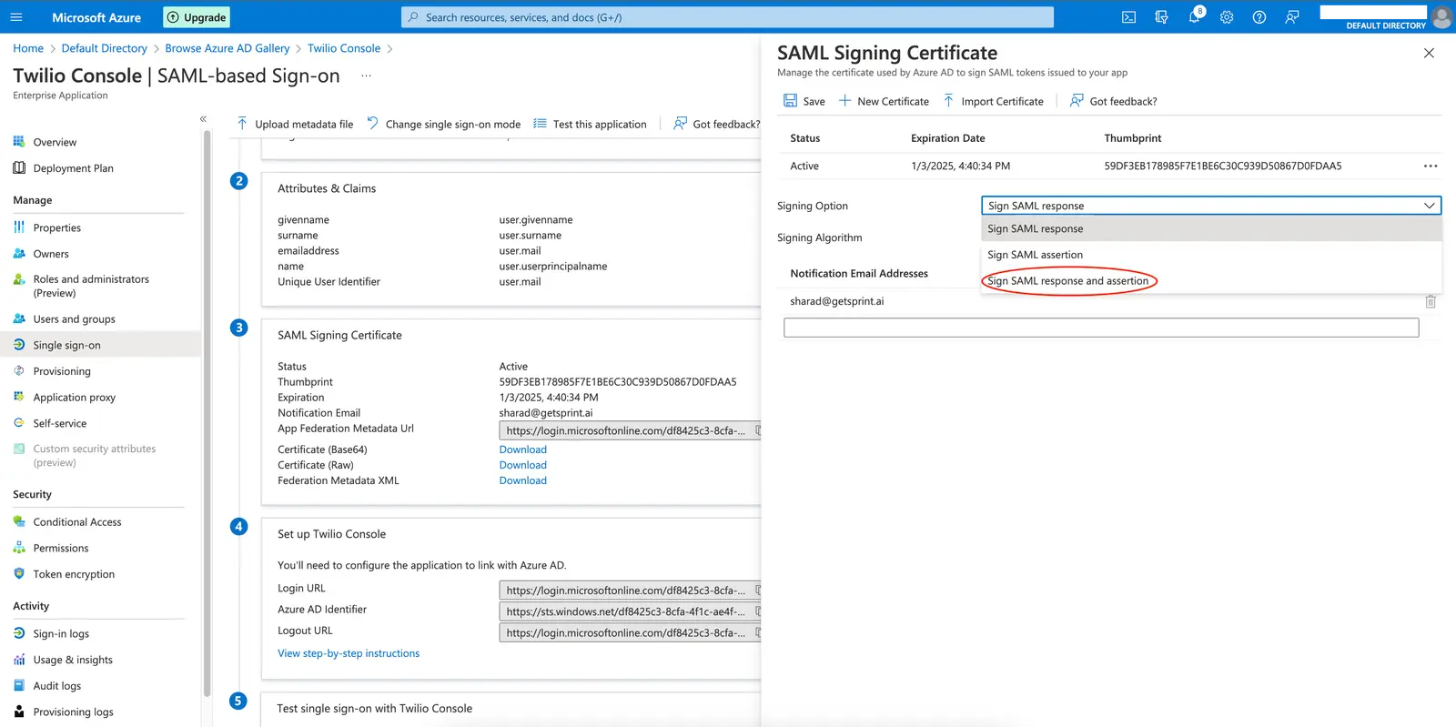This screenshot has width=1456, height=727.
Task: Copy the App Federation Metadata Url
Action: [757, 430]
